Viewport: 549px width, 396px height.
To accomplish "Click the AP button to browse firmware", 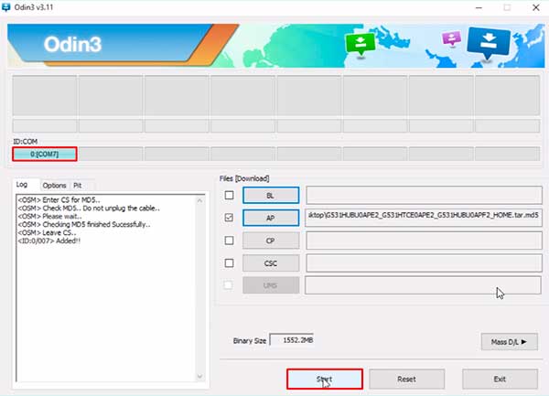I will pos(271,218).
